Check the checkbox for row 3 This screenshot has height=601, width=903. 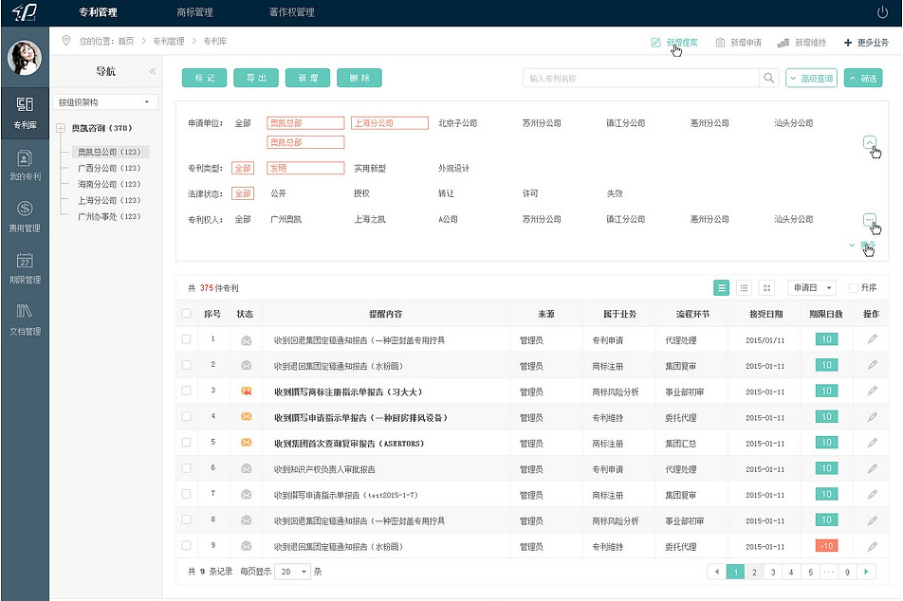click(x=186, y=391)
